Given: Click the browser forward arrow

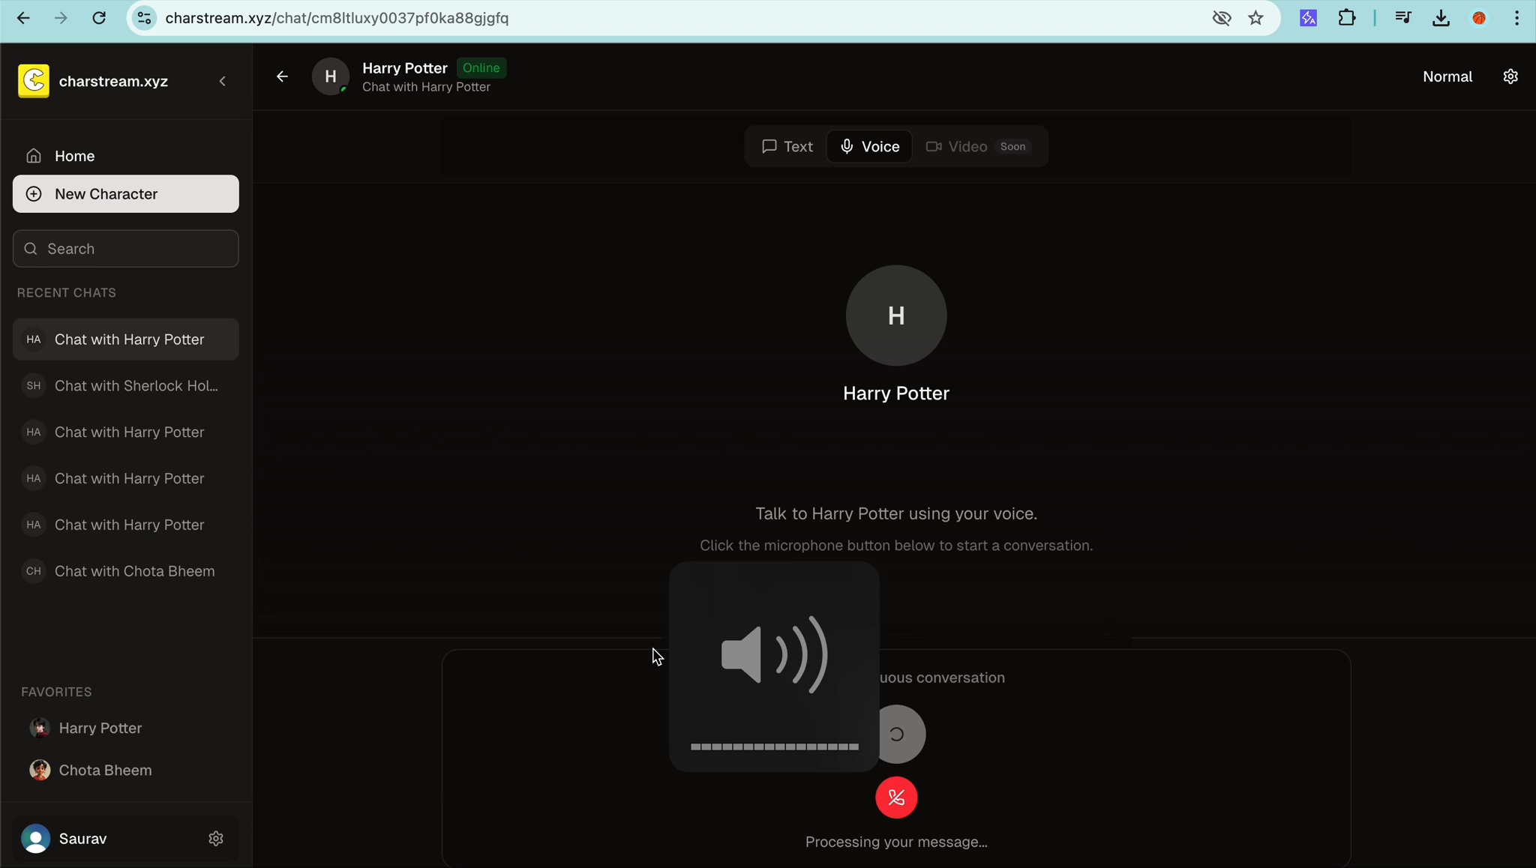Looking at the screenshot, I should [x=61, y=18].
